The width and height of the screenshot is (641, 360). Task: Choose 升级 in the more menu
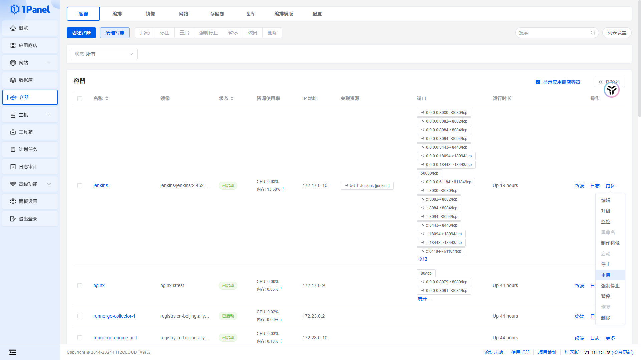click(610, 211)
